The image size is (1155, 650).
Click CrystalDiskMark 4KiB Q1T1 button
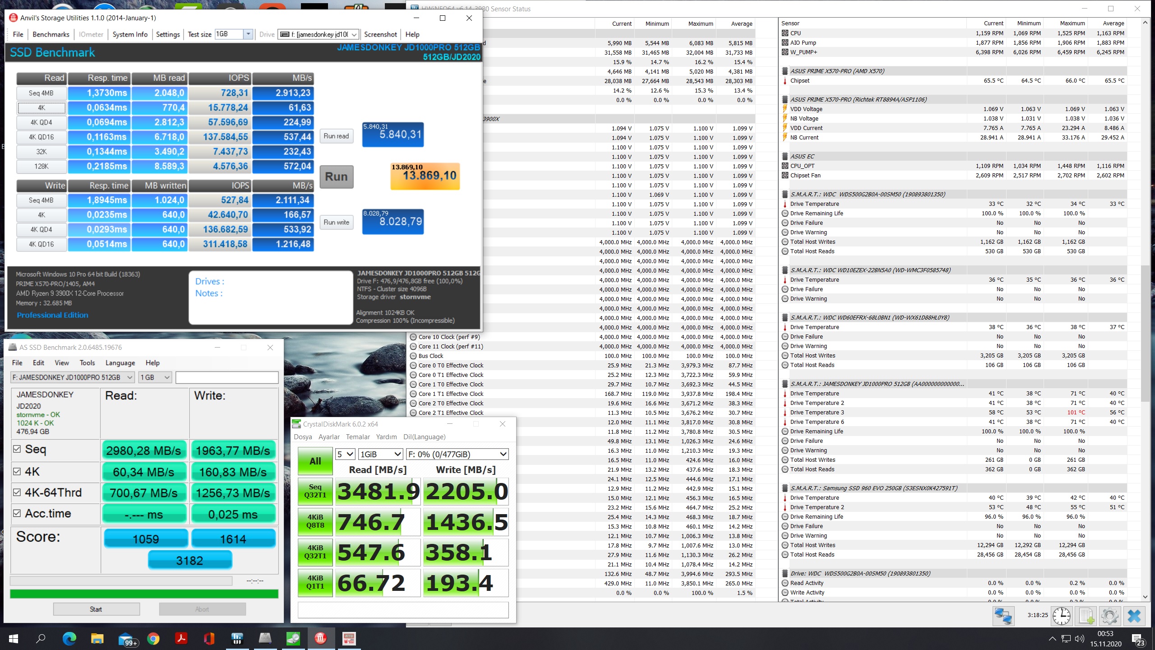[x=315, y=582]
